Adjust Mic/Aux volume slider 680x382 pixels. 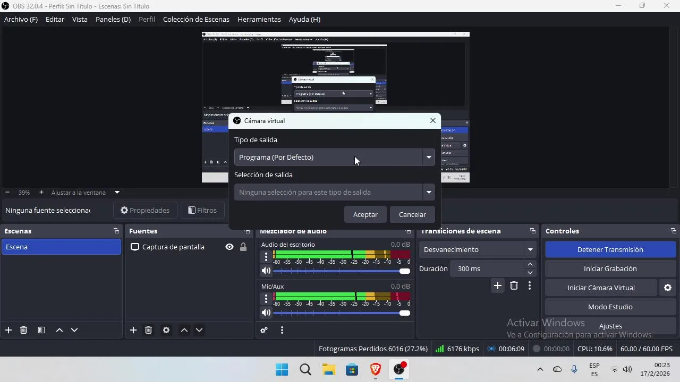[x=342, y=312]
